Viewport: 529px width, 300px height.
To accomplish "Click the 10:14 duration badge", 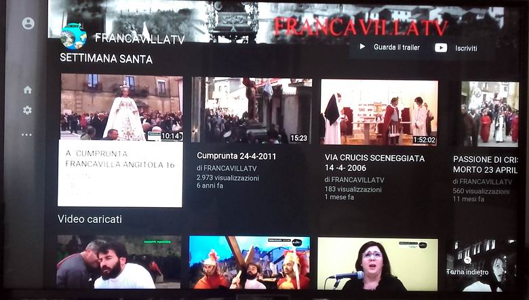I will 172,136.
